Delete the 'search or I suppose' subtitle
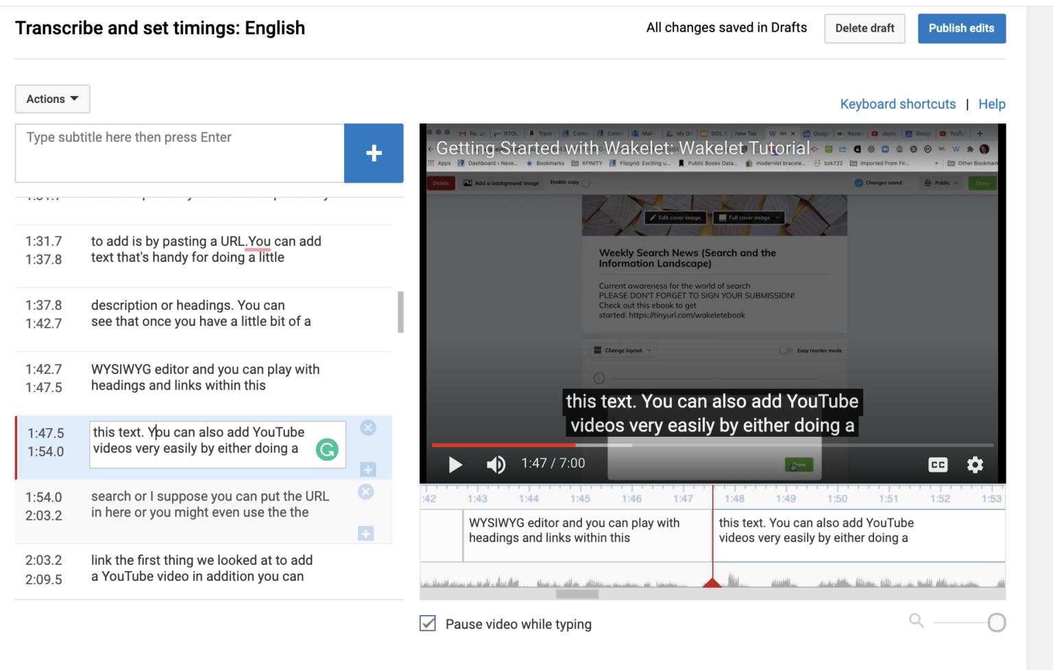Screen dimensions: 1053x670 point(366,492)
